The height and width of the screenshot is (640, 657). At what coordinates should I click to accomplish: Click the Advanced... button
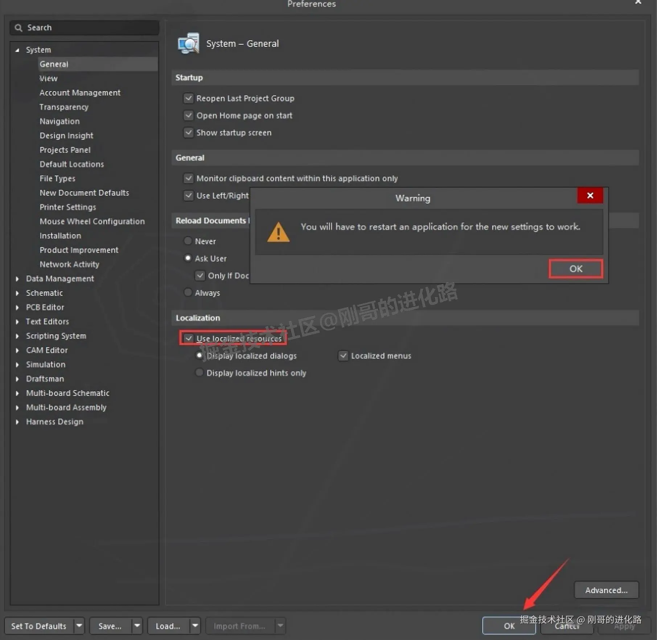pos(606,590)
